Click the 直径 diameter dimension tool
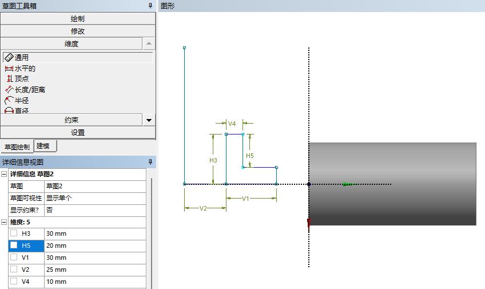485x289 pixels. point(22,110)
